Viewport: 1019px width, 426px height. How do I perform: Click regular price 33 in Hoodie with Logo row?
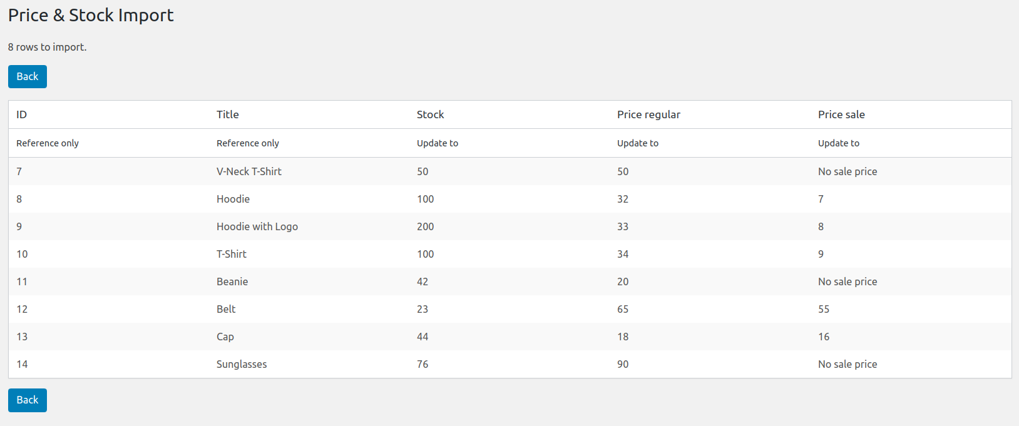[x=623, y=226]
